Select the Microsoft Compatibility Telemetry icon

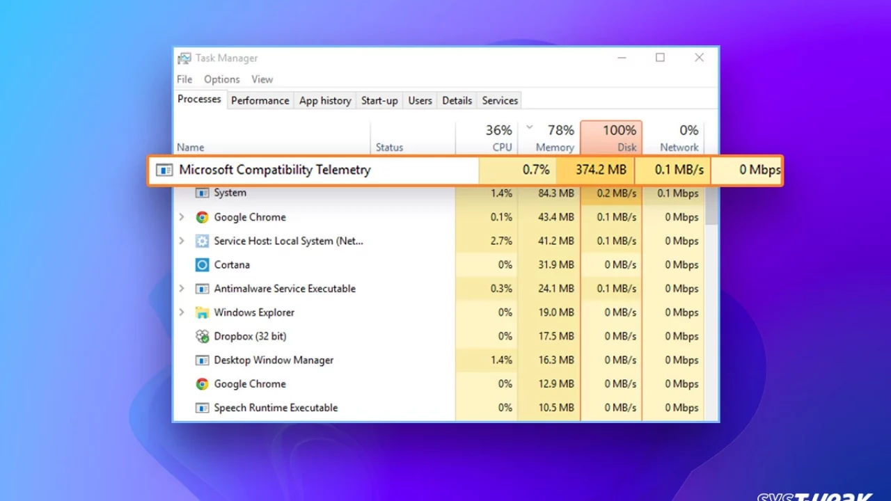[x=164, y=170]
